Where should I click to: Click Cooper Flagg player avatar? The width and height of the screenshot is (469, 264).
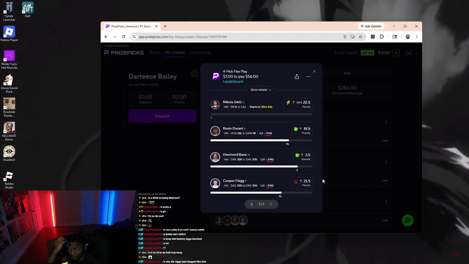(215, 183)
